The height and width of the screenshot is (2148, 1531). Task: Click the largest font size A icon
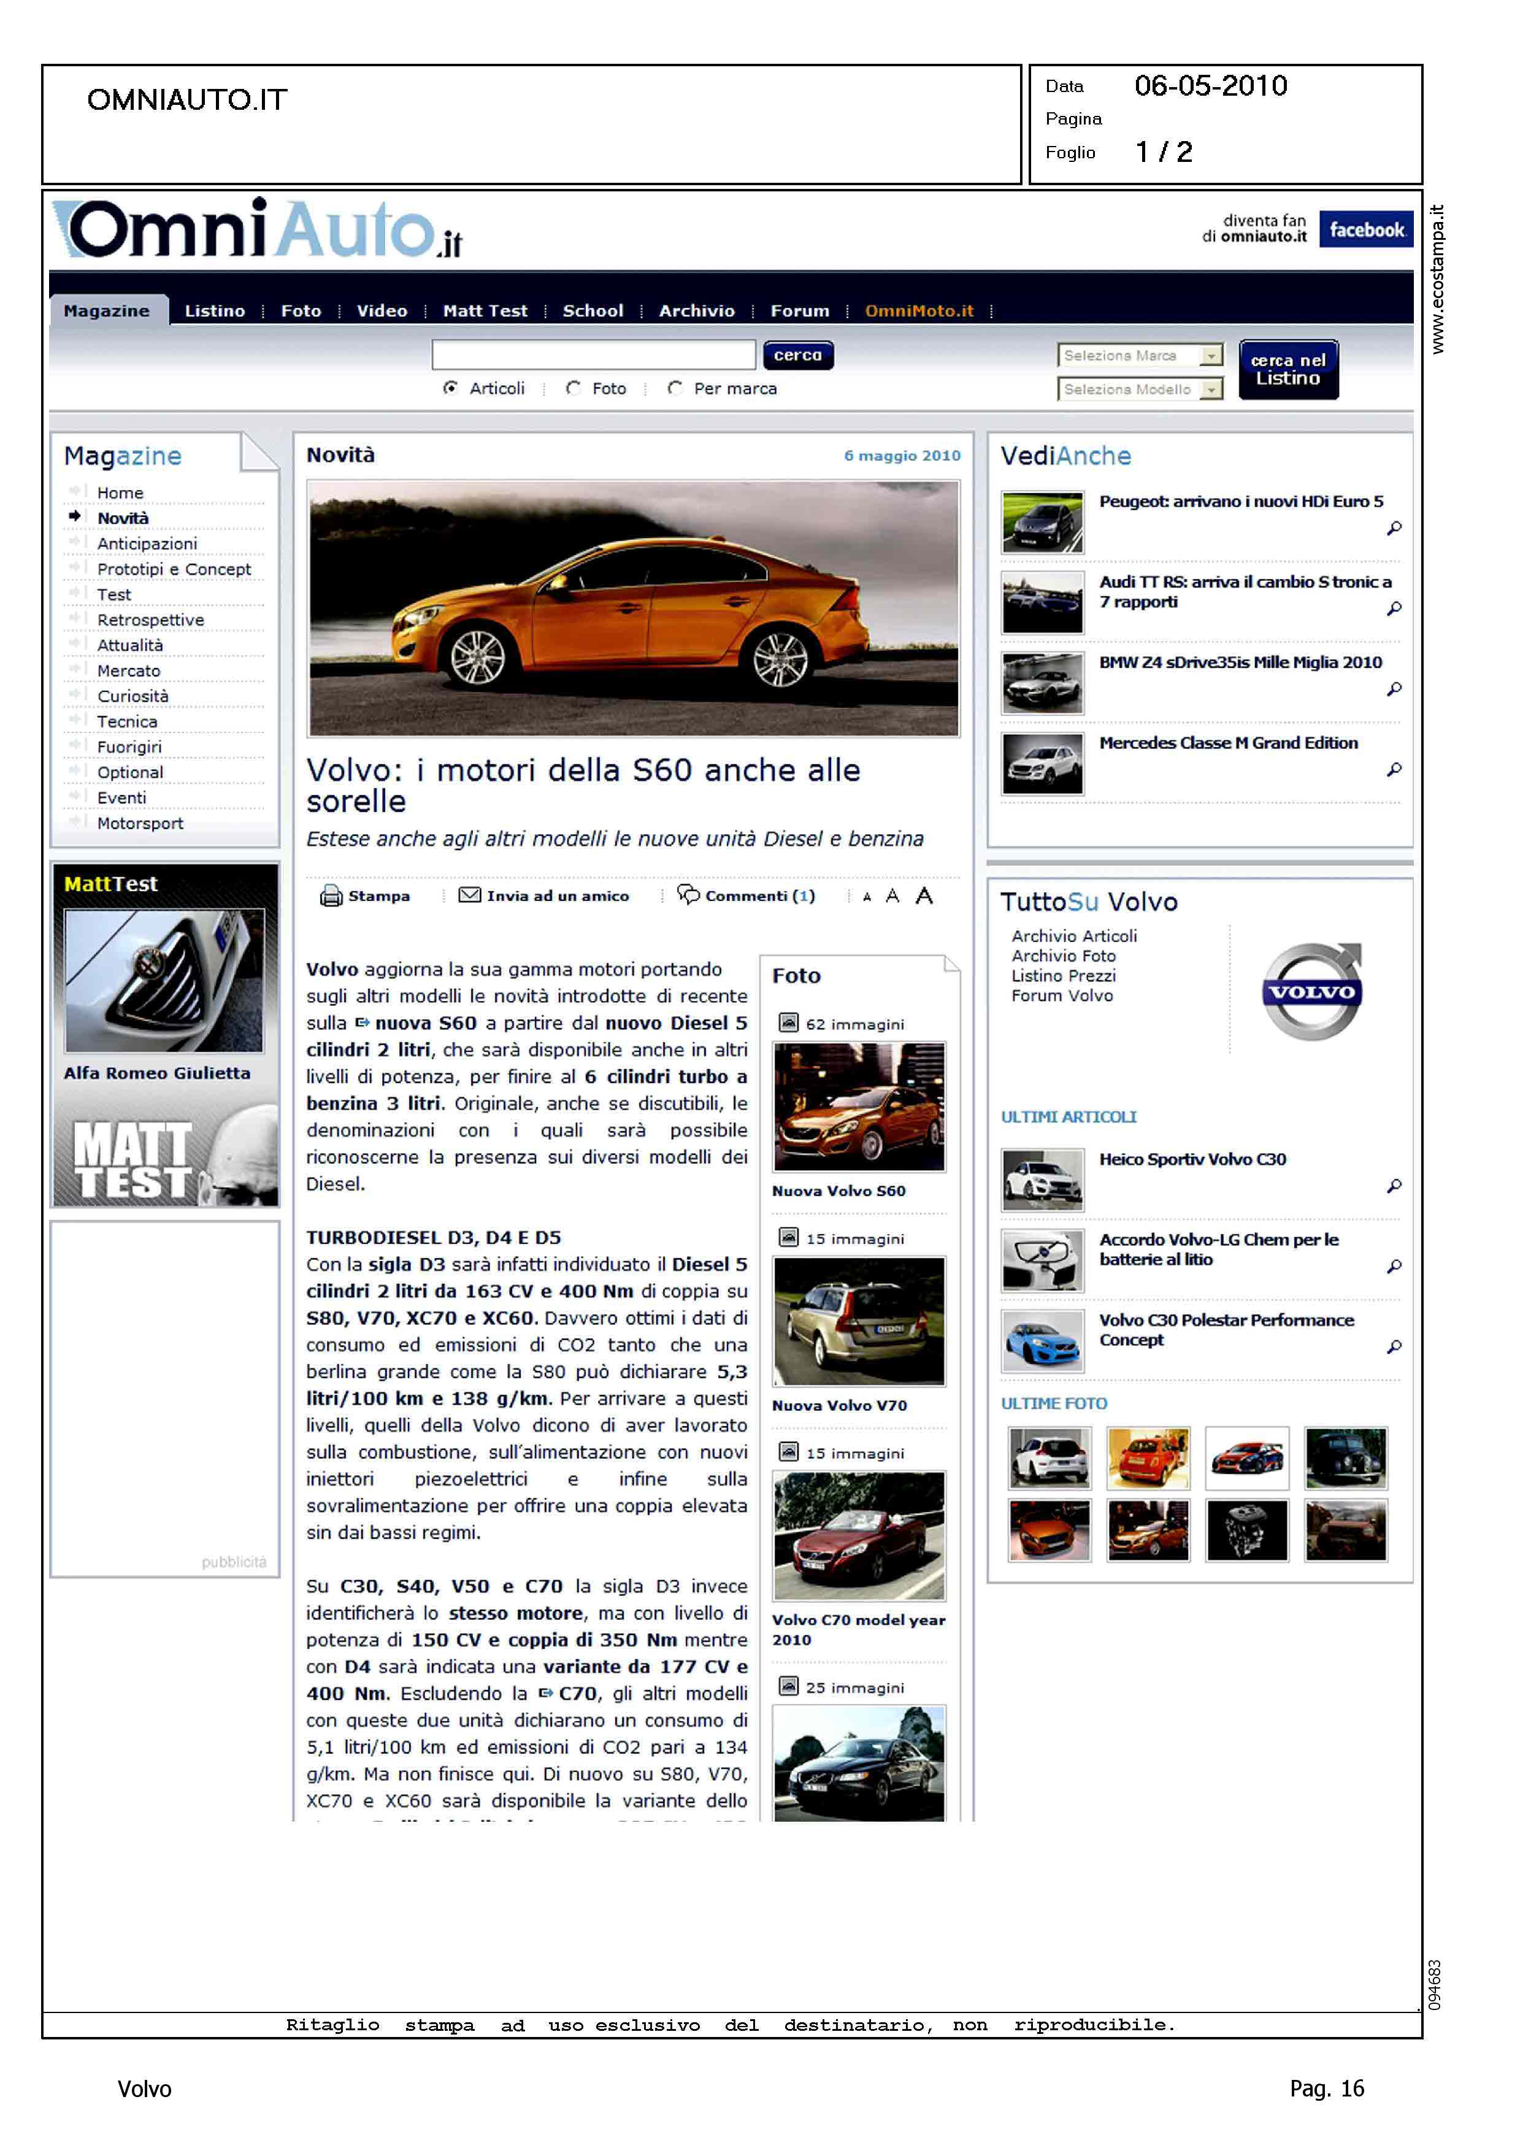click(x=924, y=896)
